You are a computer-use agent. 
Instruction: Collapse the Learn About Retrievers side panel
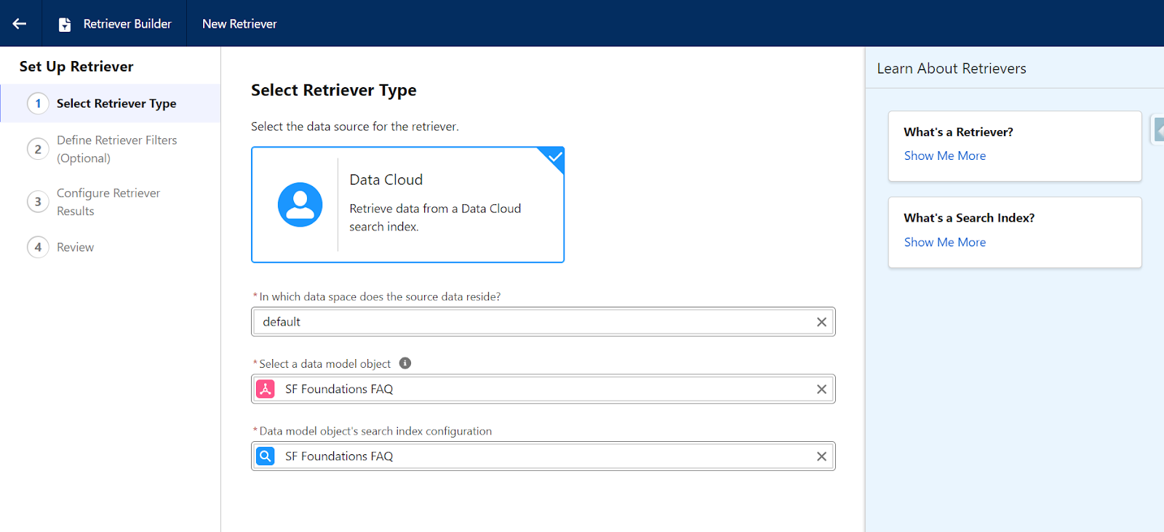pyautogui.click(x=1158, y=130)
